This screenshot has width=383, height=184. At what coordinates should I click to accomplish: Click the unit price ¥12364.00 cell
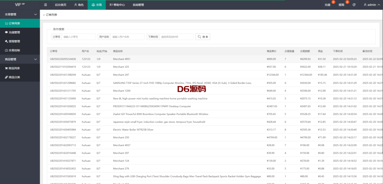[273, 75]
